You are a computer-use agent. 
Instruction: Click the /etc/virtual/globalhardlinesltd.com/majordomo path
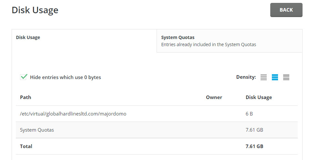[73, 114]
